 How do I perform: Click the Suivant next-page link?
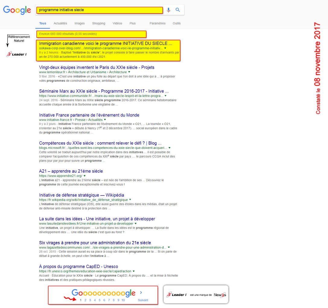143,300
